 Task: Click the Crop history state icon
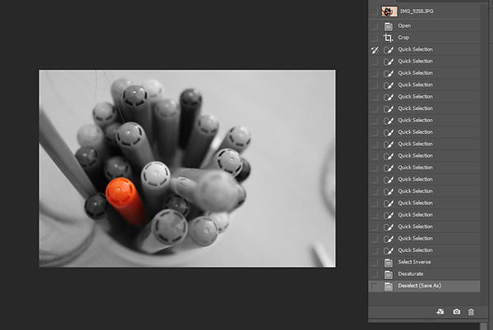tap(389, 38)
